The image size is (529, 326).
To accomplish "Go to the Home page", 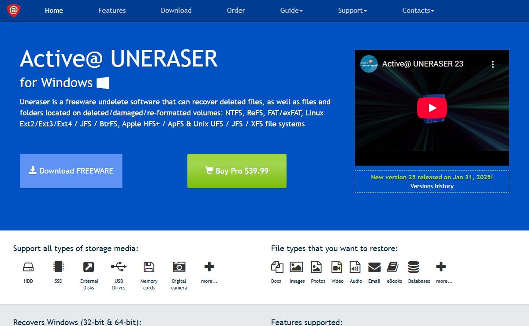I will (54, 11).
